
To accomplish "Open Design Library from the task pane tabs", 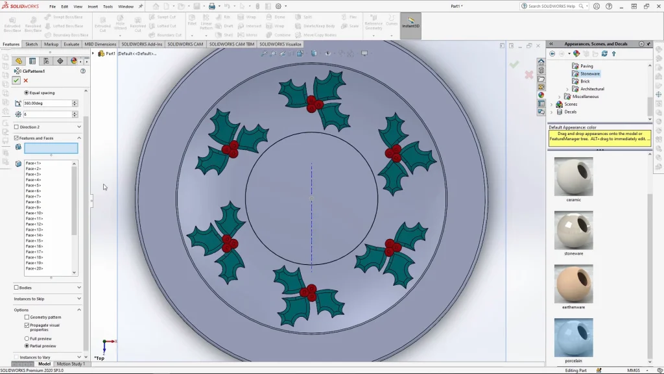I will click(541, 71).
